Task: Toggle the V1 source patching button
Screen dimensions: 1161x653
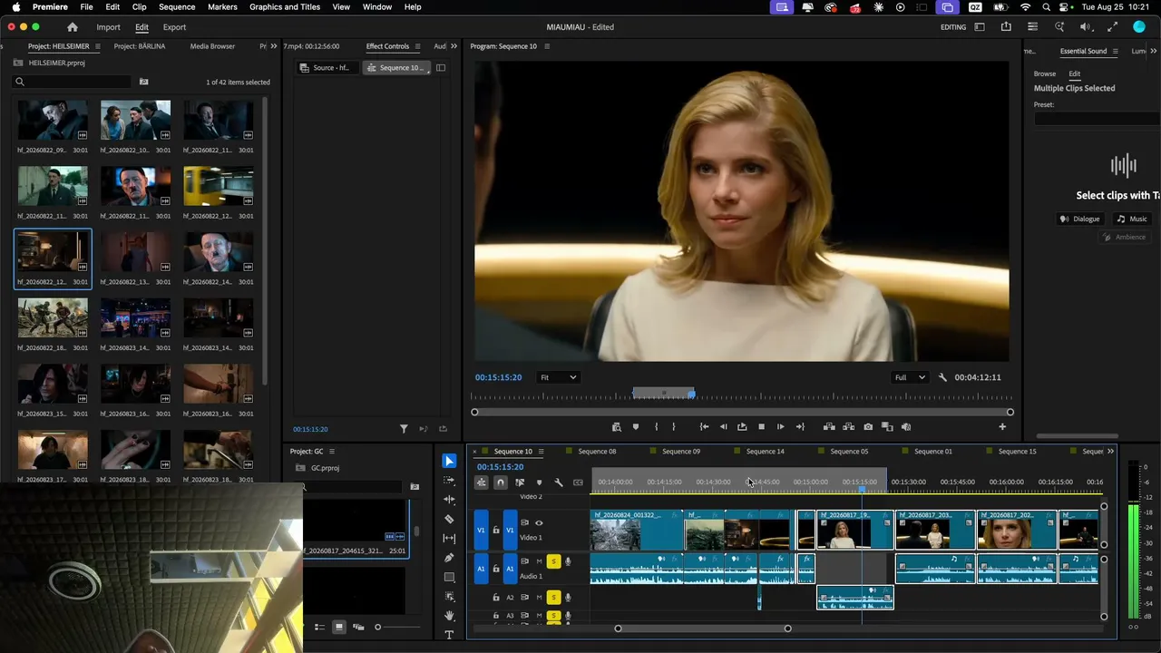Action: point(481,530)
